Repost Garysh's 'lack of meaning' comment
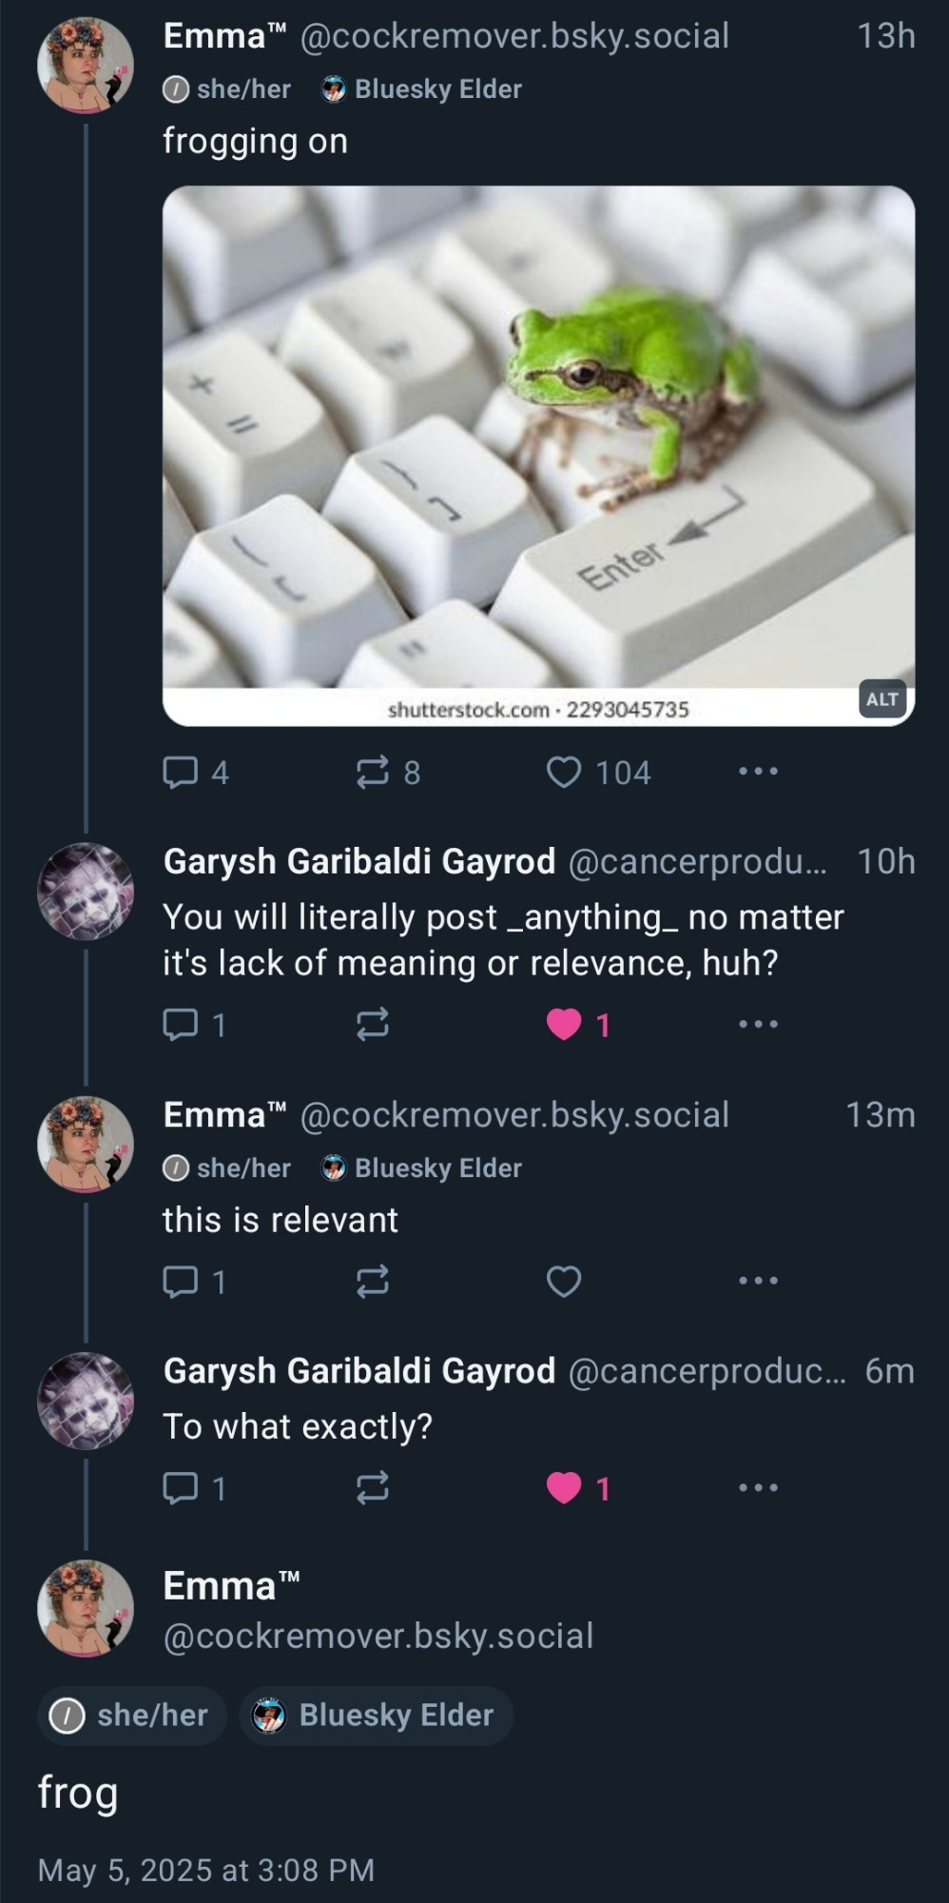Image resolution: width=949 pixels, height=1903 pixels. [372, 1025]
